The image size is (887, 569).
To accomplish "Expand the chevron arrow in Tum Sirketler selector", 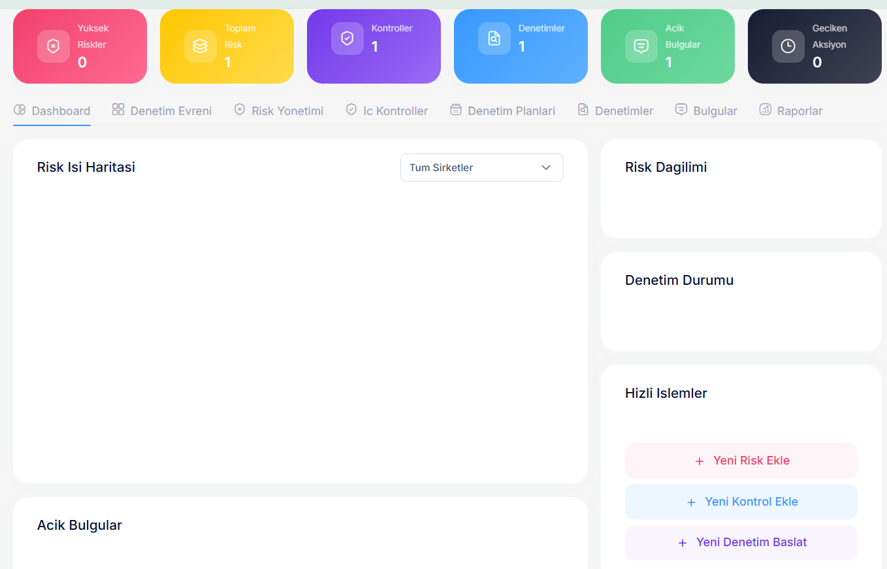I will (546, 168).
